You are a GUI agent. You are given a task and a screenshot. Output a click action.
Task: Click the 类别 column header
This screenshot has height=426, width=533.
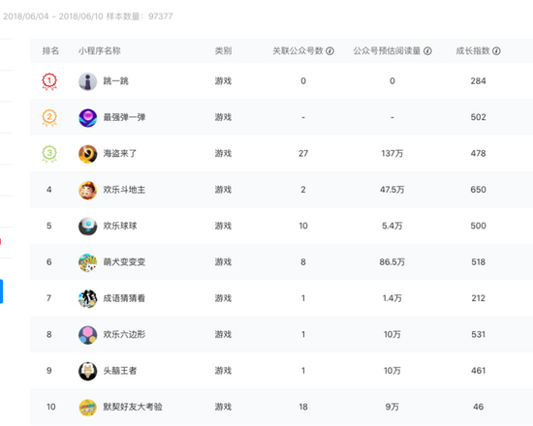[223, 51]
